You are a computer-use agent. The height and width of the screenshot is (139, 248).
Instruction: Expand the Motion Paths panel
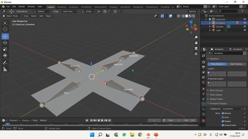(216, 99)
